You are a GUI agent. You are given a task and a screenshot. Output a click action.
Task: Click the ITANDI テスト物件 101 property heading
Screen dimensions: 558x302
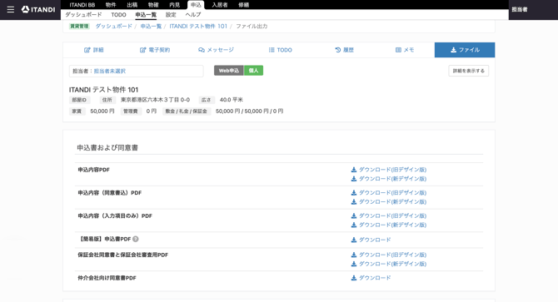tap(103, 90)
